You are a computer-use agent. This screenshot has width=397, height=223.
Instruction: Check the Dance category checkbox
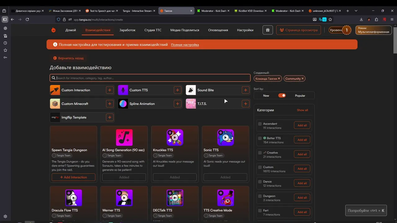[260, 181]
